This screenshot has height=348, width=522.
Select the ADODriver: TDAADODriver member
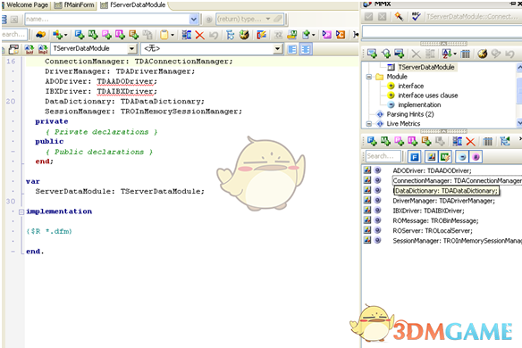(x=432, y=170)
